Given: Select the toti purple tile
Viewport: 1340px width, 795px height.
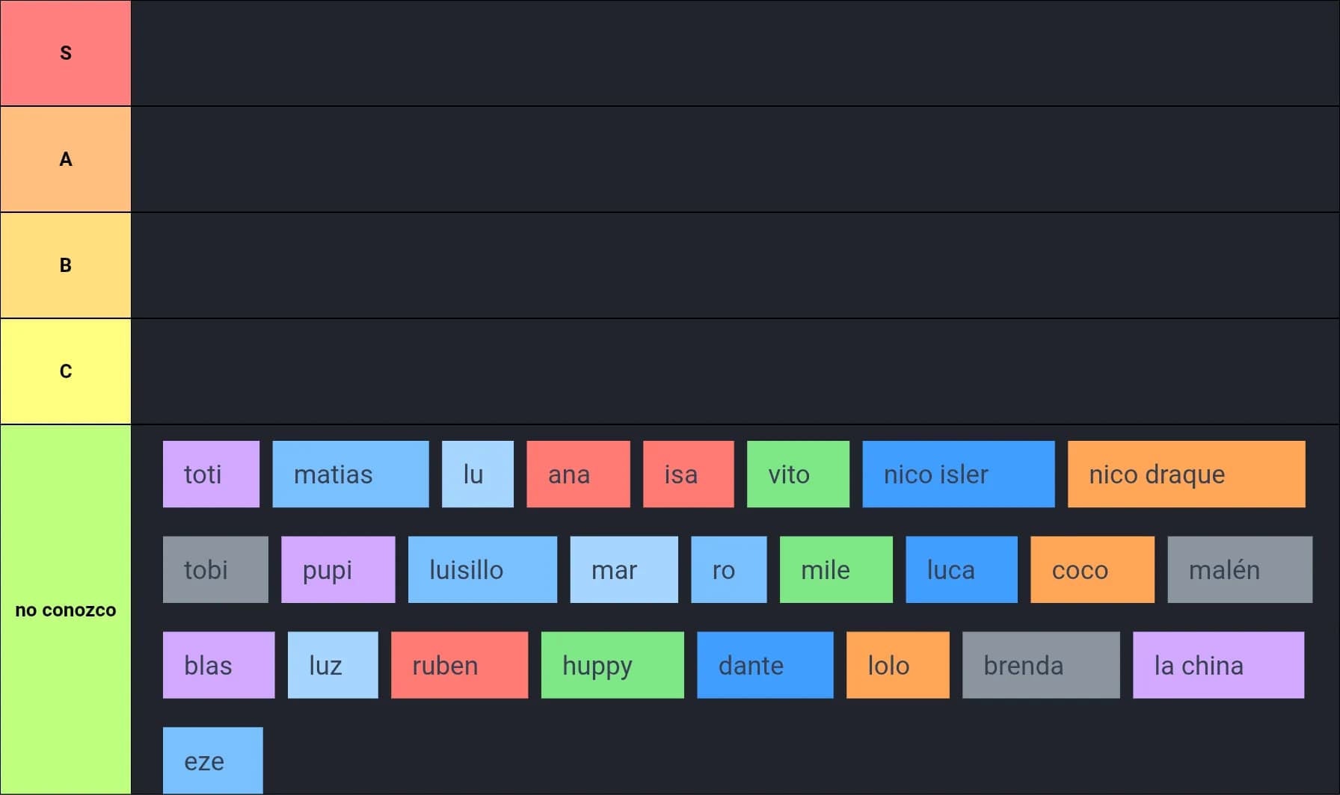Looking at the screenshot, I should pyautogui.click(x=211, y=474).
